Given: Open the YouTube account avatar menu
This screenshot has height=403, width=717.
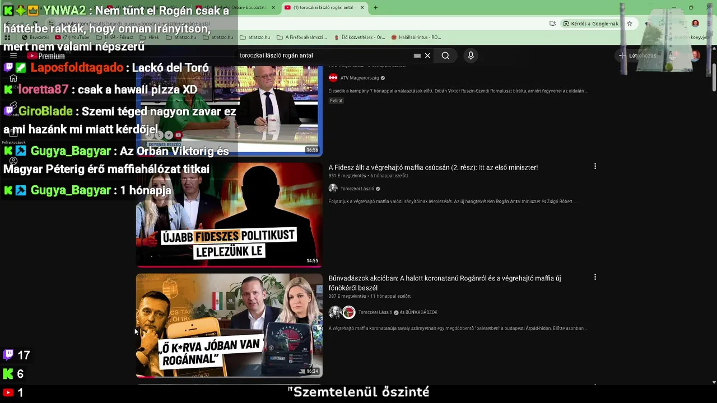Looking at the screenshot, I should click(695, 55).
